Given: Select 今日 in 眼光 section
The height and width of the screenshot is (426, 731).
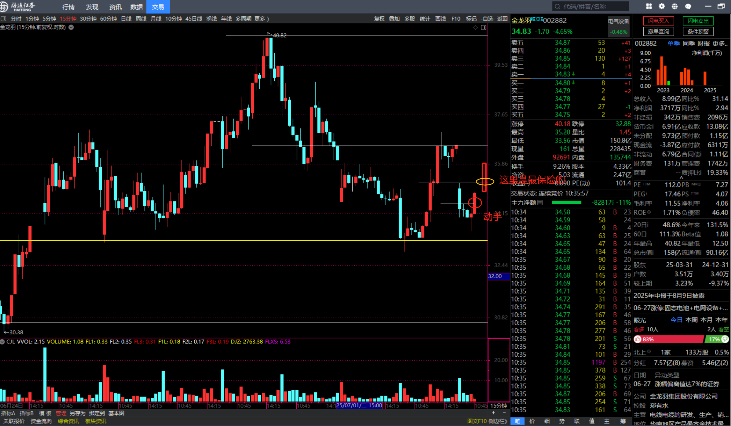Looking at the screenshot, I should click(676, 320).
